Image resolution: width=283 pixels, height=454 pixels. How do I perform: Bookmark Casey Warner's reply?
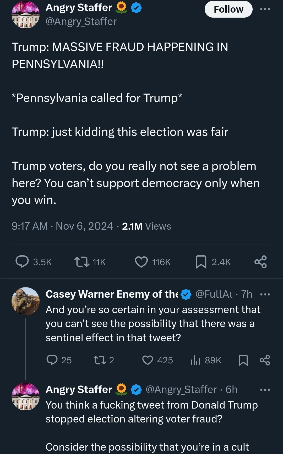point(243,360)
